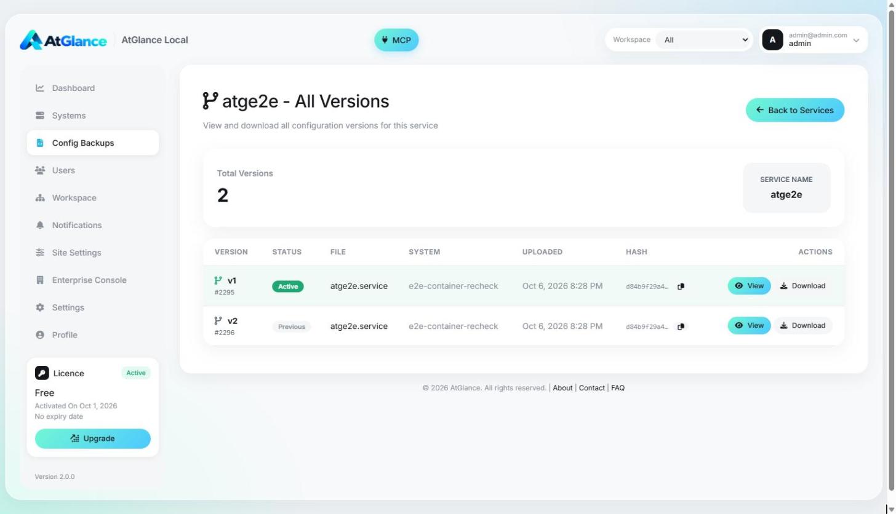Click the Upgrade licence button
This screenshot has height=514, width=896.
93,438
